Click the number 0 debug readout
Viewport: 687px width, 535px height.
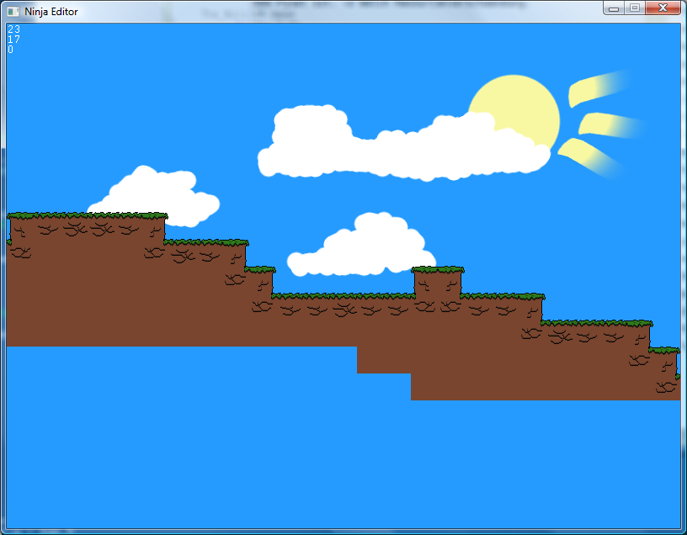click(11, 50)
